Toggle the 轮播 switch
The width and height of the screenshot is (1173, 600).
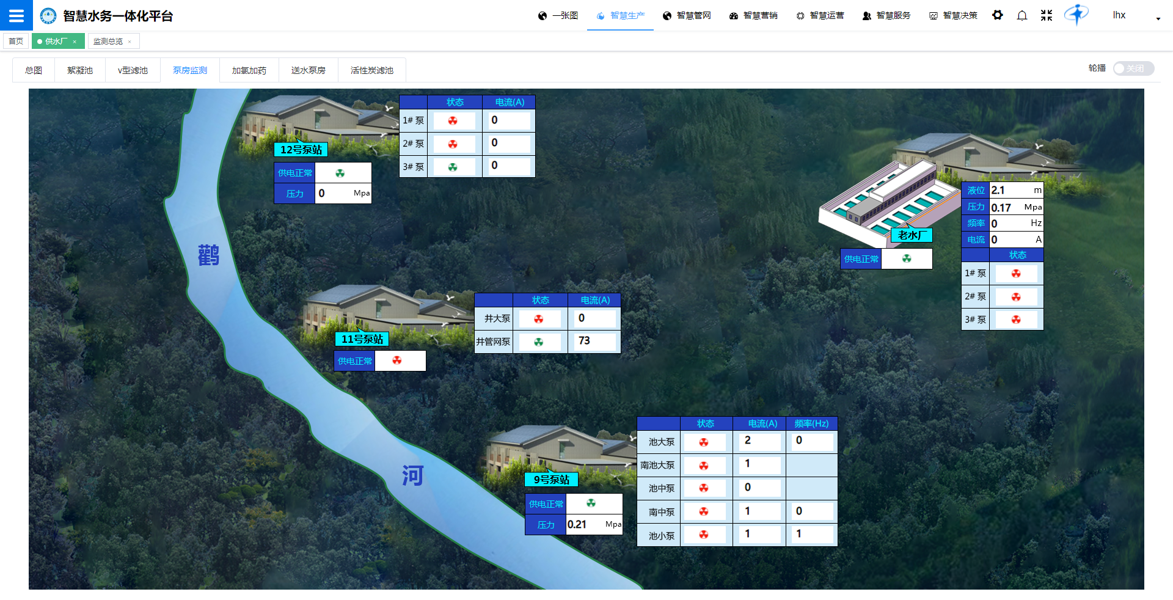tap(1133, 68)
